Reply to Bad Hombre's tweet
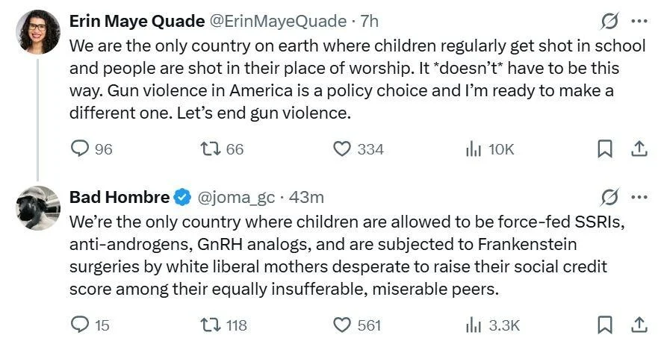661x344 pixels. tap(80, 325)
